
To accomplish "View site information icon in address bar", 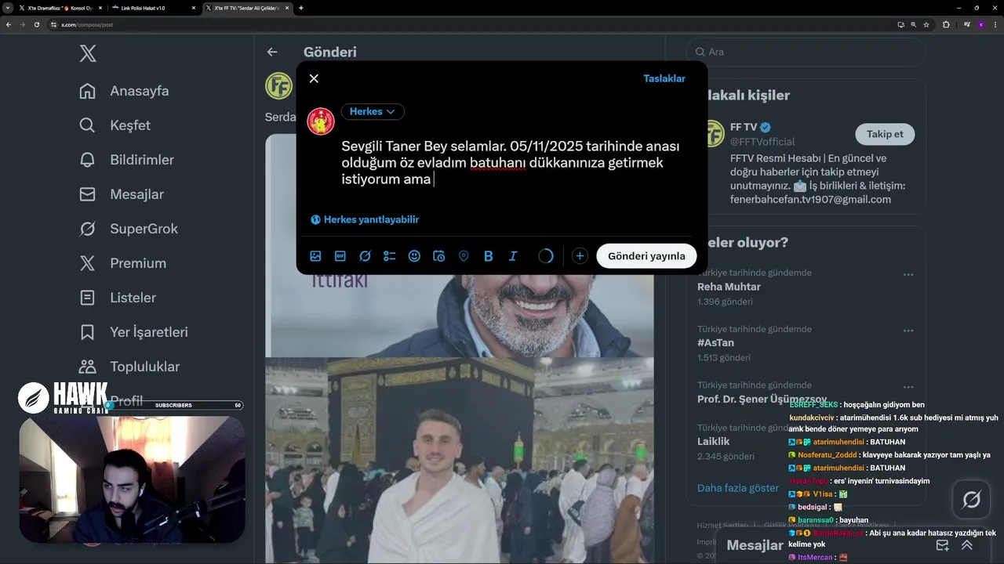I will point(54,24).
